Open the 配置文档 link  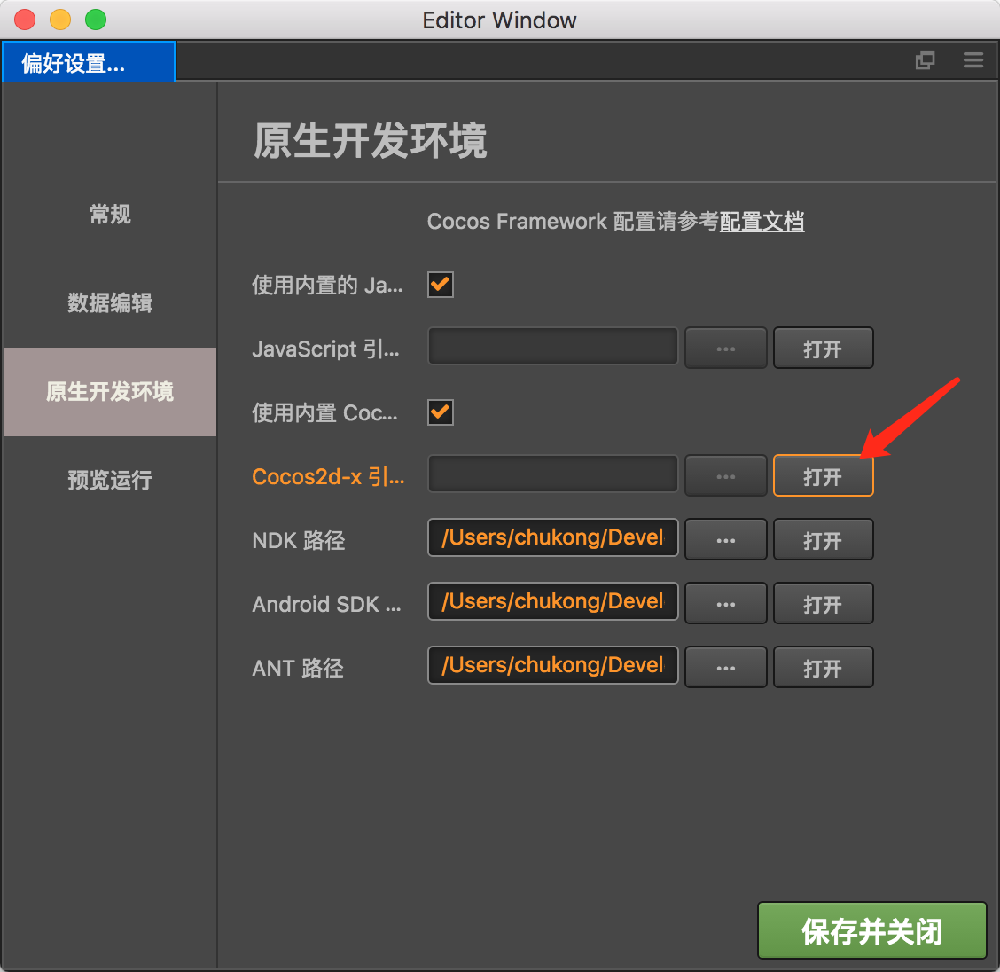(x=762, y=222)
